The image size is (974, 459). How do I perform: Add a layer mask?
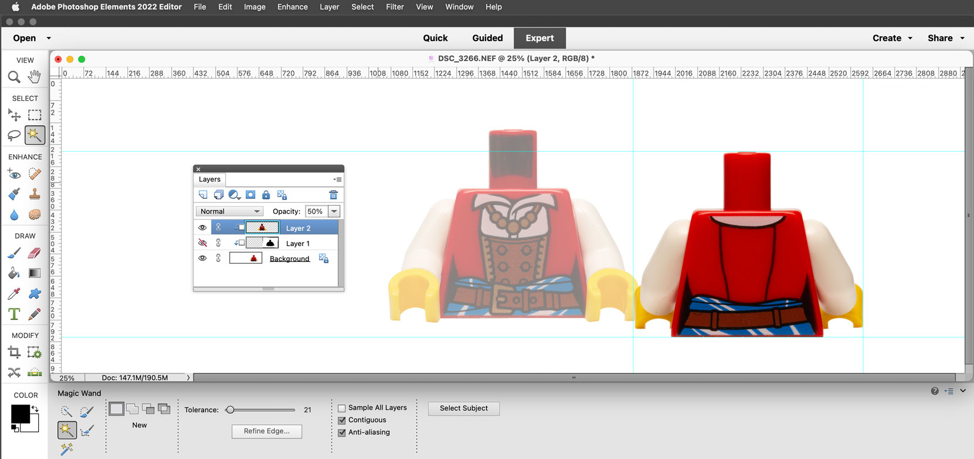[x=250, y=195]
